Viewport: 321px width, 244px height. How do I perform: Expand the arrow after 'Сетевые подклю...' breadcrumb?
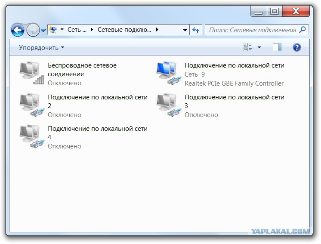point(157,30)
